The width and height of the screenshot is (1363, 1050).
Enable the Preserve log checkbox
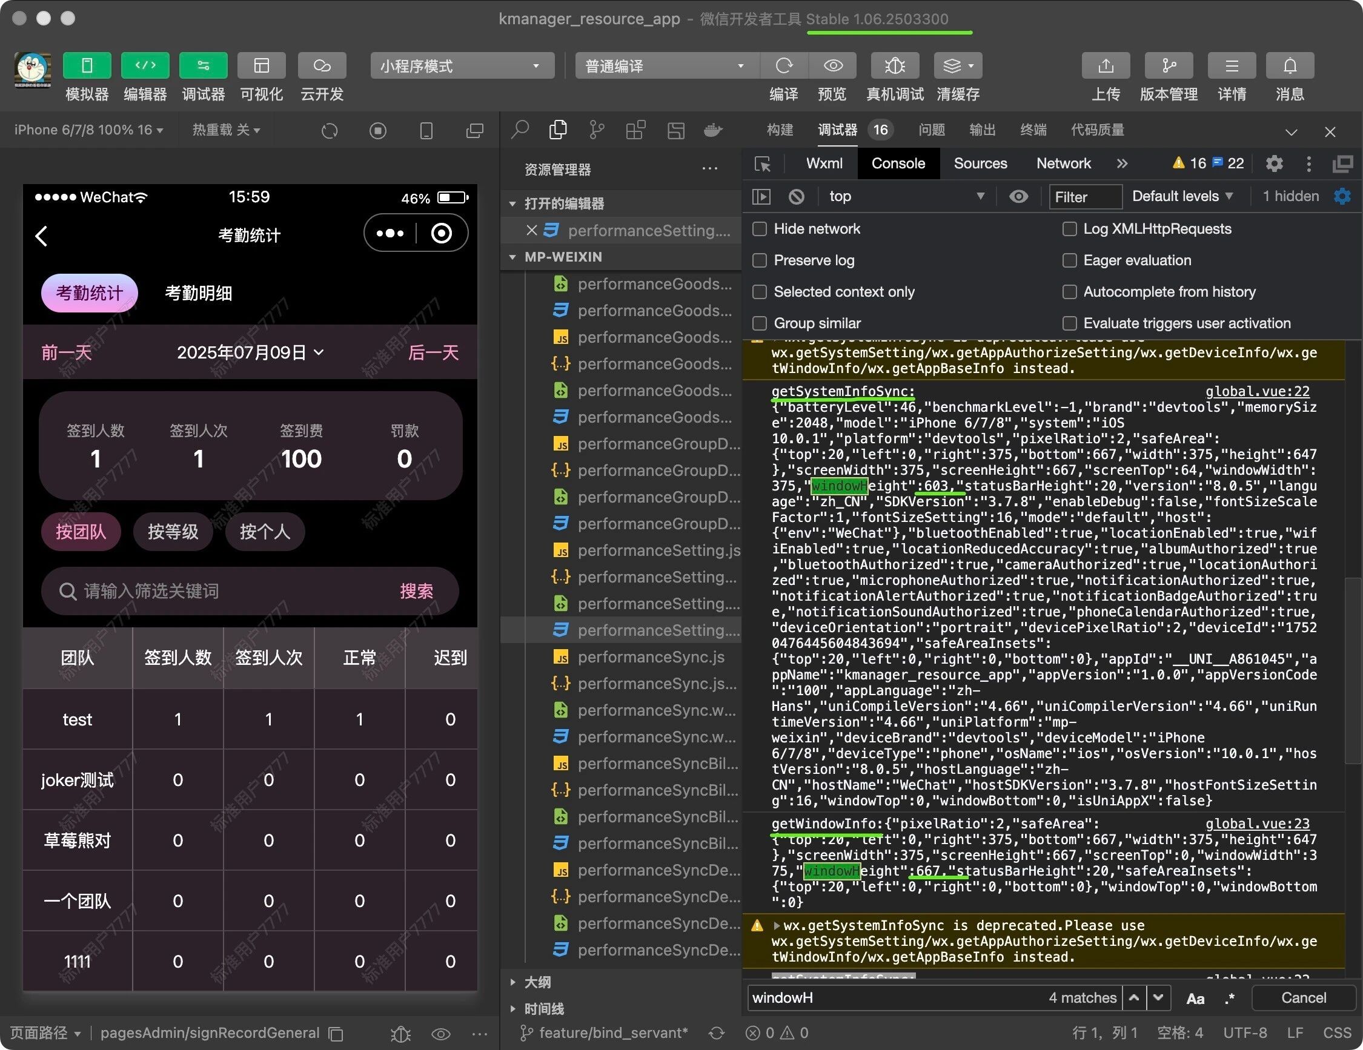[760, 260]
